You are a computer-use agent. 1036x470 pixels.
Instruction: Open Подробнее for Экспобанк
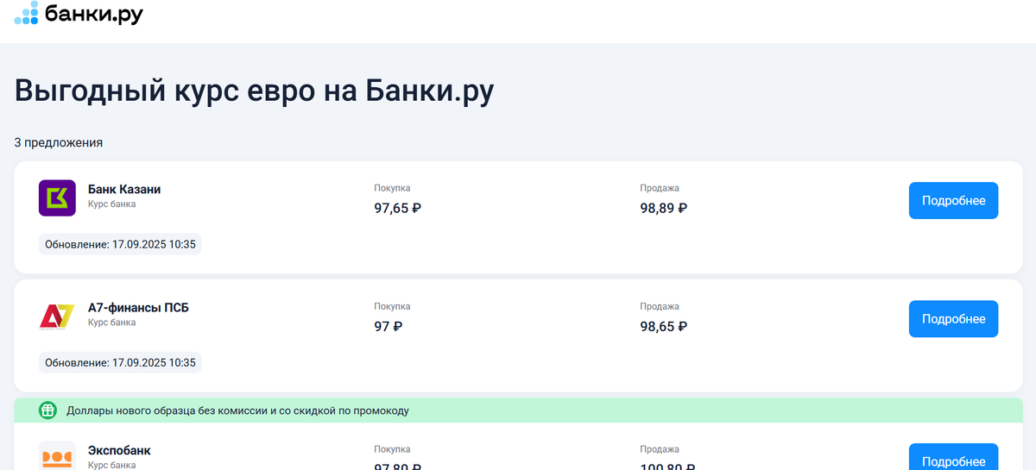tap(953, 457)
